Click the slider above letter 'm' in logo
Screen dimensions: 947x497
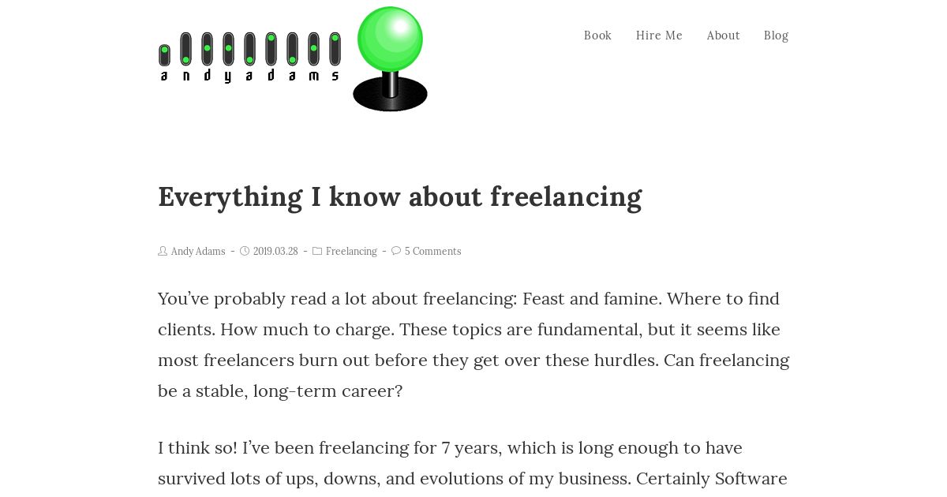pyautogui.click(x=313, y=49)
